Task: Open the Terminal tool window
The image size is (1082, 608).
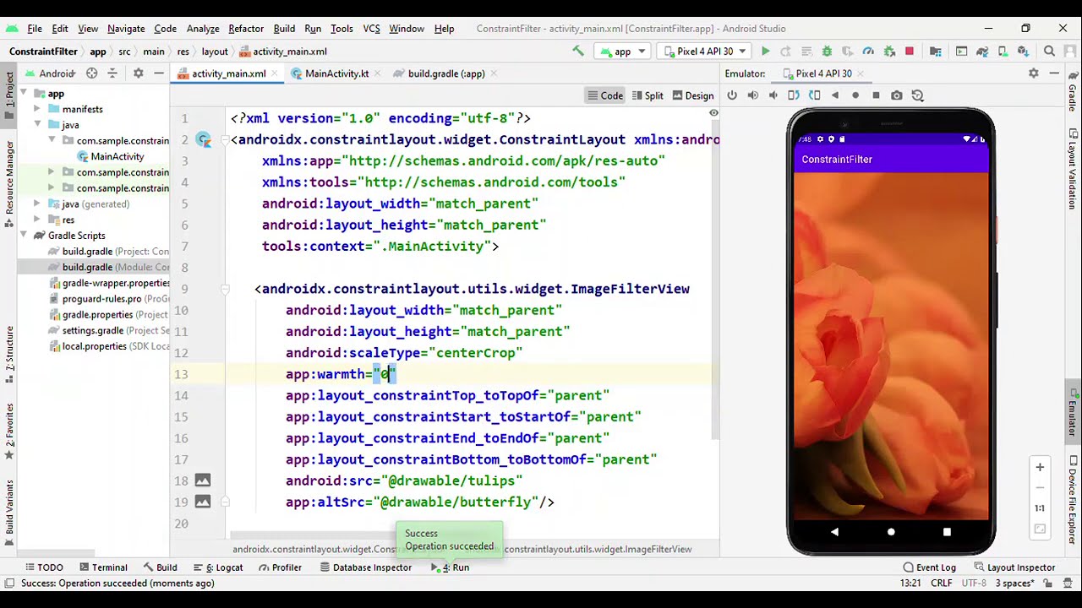Action: pos(101,567)
